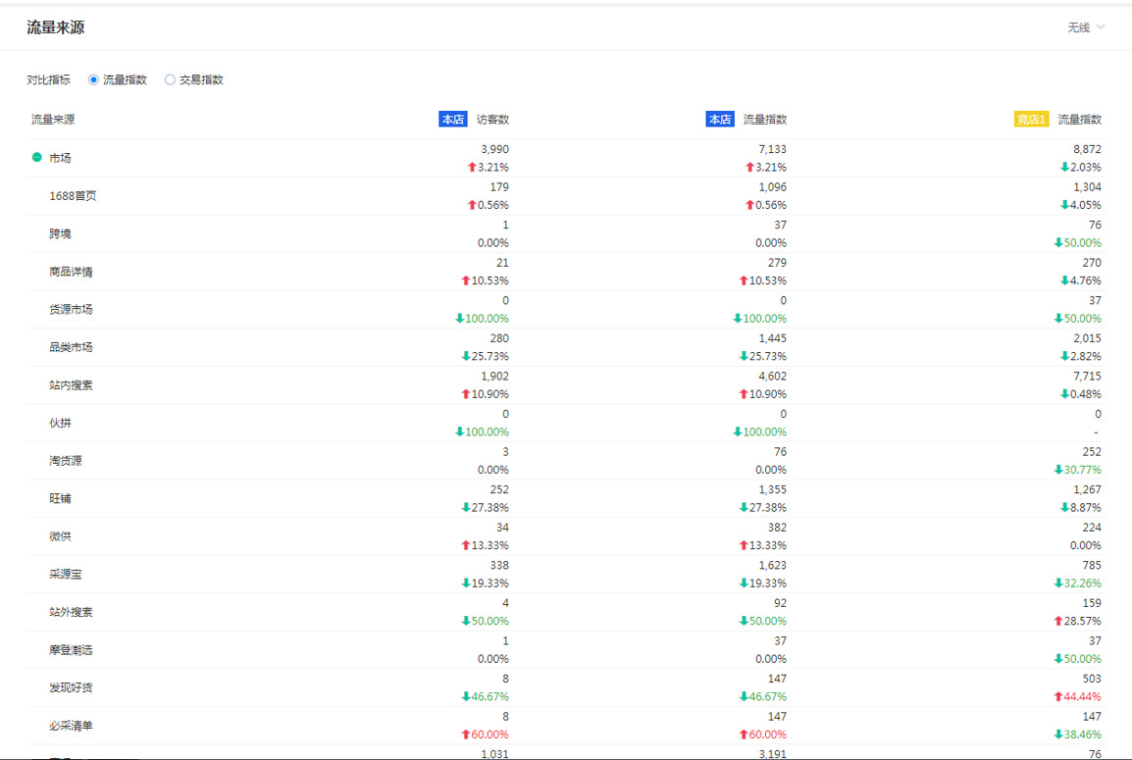1132x760 pixels.
Task: Click the 采源宝 traffic source label
Action: tap(66, 574)
